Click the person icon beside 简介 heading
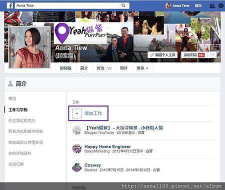The height and width of the screenshot is (190, 225). (x=10, y=83)
